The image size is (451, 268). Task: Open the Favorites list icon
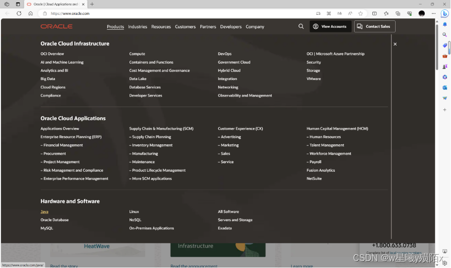click(386, 13)
